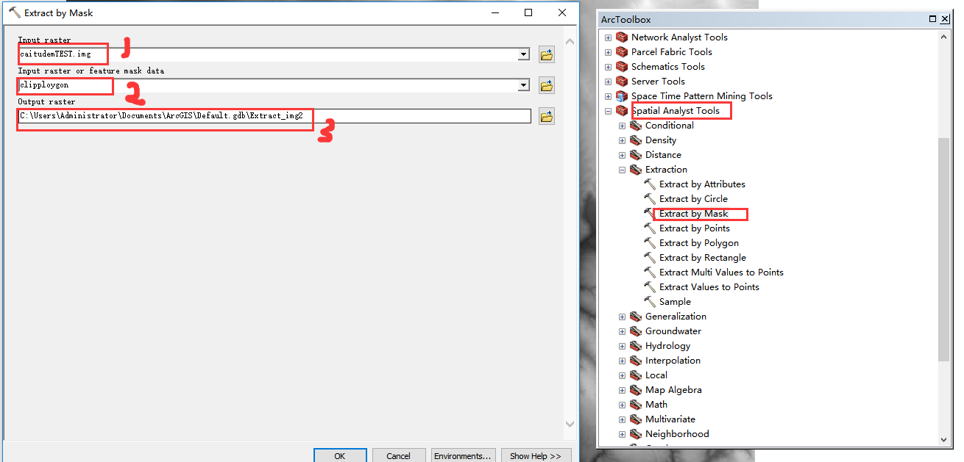Expand Space Time Pattern Mining Tools node

click(608, 96)
